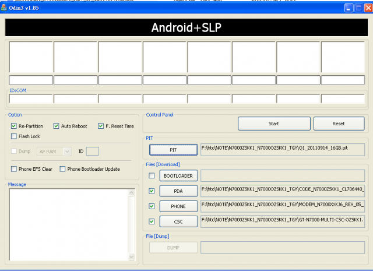The height and width of the screenshot is (271, 373).
Task: Click the first ID:COM port box
Action: (x=31, y=98)
